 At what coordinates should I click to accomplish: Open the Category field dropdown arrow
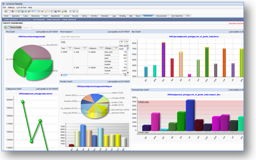click(x=102, y=48)
